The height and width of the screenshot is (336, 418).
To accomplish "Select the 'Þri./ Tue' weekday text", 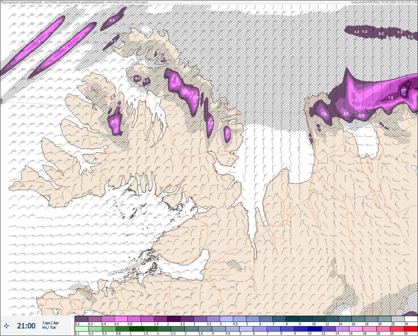I will click(49, 328).
